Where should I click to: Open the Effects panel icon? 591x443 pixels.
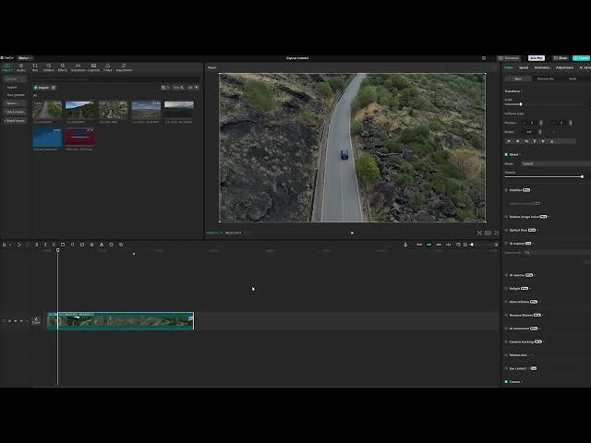[63, 67]
